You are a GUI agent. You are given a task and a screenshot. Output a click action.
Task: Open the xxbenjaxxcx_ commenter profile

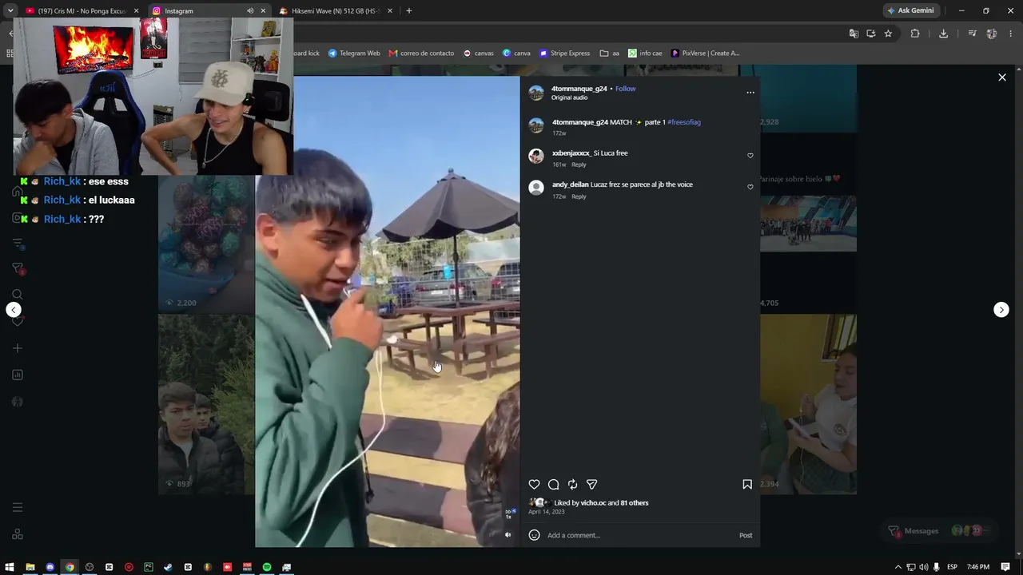click(571, 153)
